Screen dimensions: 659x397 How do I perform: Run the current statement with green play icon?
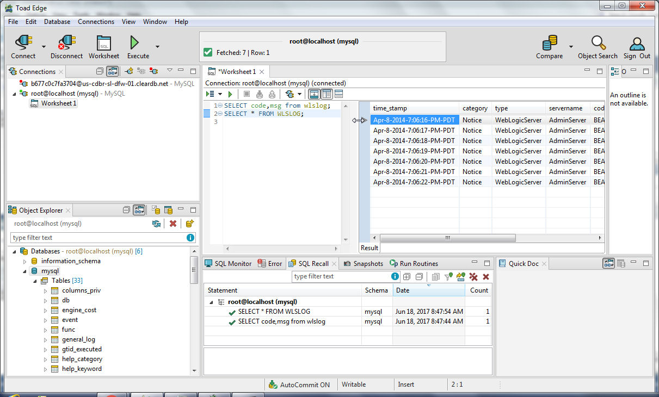[x=231, y=94]
